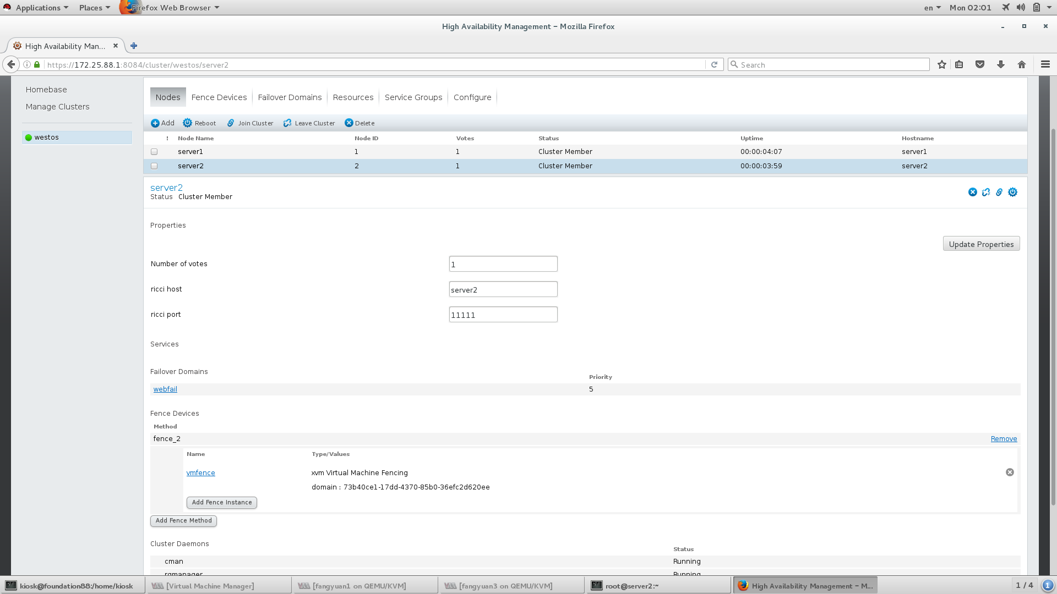Open the Service Groups tab
Viewport: 1057px width, 594px height.
(x=413, y=97)
